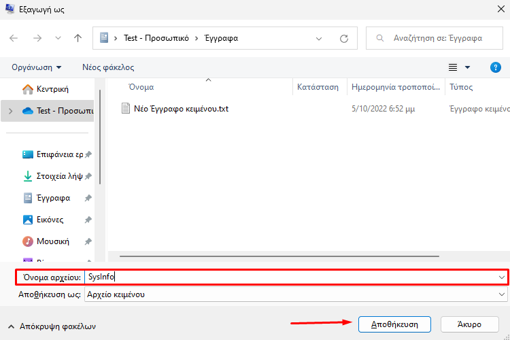This screenshot has width=510, height=340.
Task: Unpin Επιφάνεια εργασίας via its pin icon
Action: (88, 154)
